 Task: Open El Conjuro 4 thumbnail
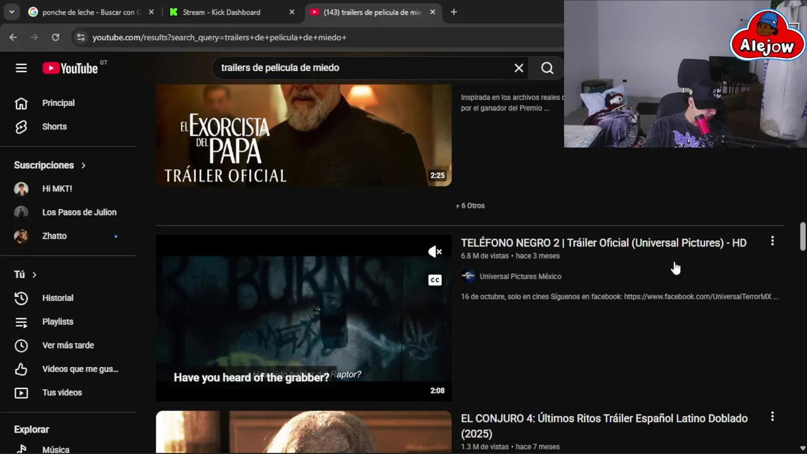304,432
